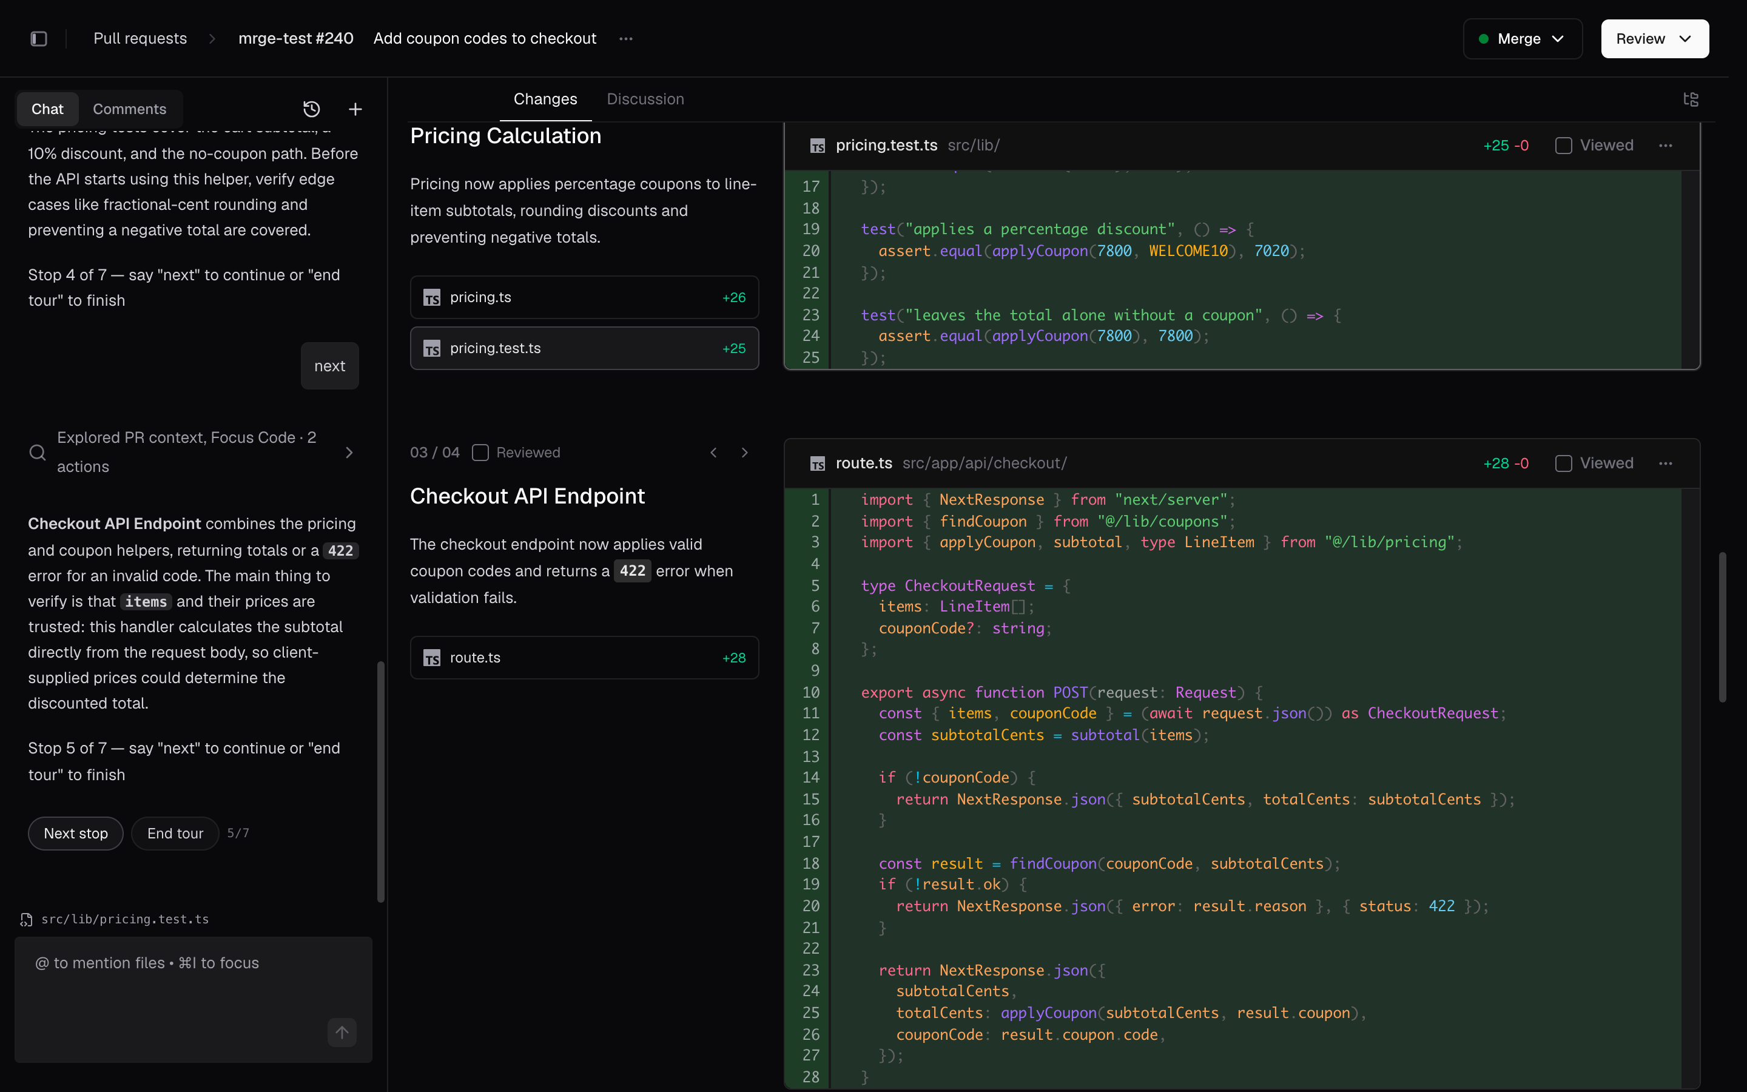Click the chat panel scrollbar
Image resolution: width=1747 pixels, height=1092 pixels.
[x=380, y=781]
